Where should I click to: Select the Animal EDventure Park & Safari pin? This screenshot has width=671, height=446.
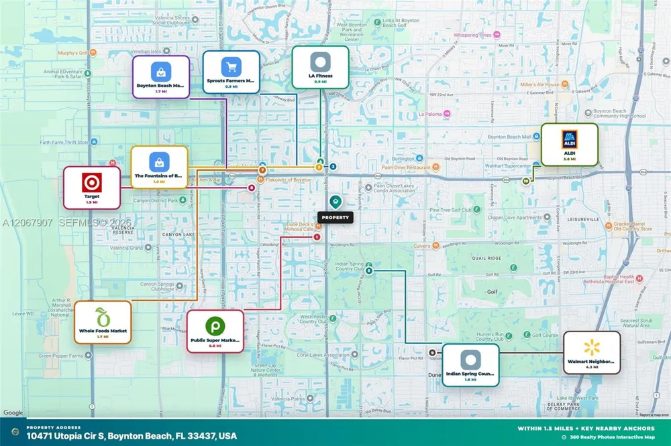pyautogui.click(x=88, y=74)
